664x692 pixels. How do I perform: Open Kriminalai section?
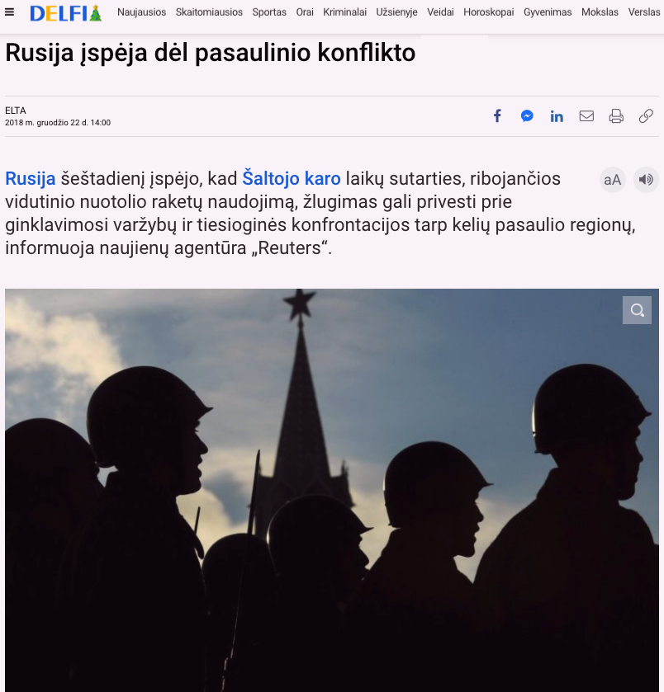pyautogui.click(x=344, y=12)
